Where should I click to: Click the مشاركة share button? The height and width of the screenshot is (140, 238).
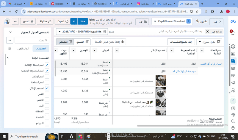point(45,21)
